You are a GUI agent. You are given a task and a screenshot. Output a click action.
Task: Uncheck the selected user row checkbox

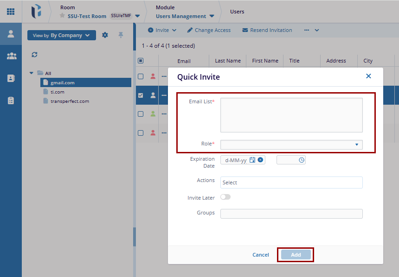(x=141, y=95)
